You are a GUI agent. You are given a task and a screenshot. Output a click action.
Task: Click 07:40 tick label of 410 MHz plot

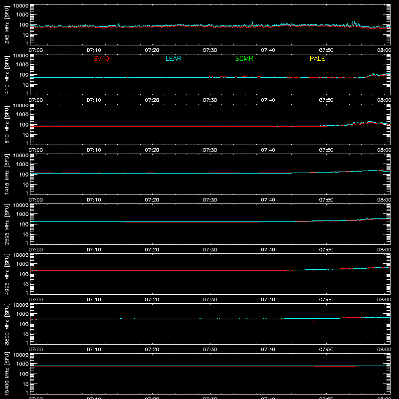pos(268,100)
